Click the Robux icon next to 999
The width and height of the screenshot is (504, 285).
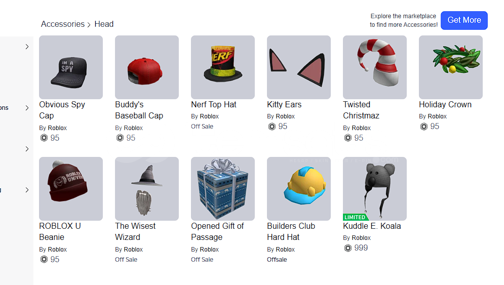(x=348, y=248)
